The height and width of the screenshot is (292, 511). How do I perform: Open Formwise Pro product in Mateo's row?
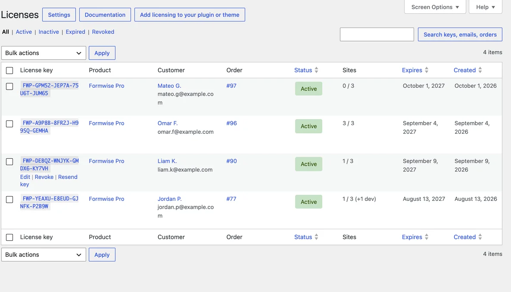click(106, 86)
